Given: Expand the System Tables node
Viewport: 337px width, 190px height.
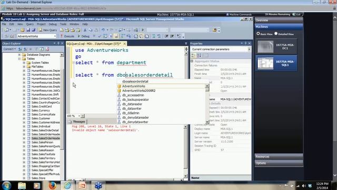Looking at the screenshot, I should pos(24,63).
